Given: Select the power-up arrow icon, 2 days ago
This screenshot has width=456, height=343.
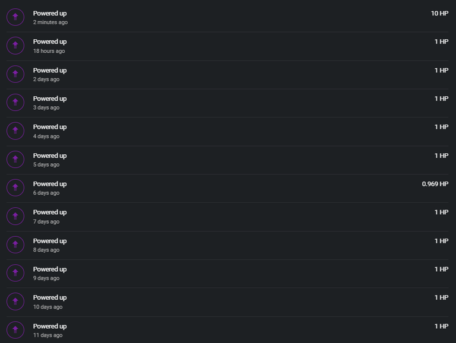Looking at the screenshot, I should 15,74.
